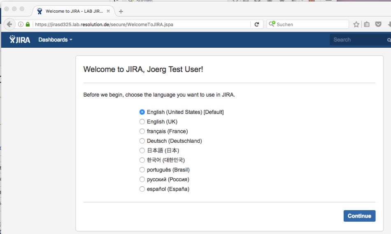
Task: Close the Welcome to JIRA tab
Action: point(108,11)
